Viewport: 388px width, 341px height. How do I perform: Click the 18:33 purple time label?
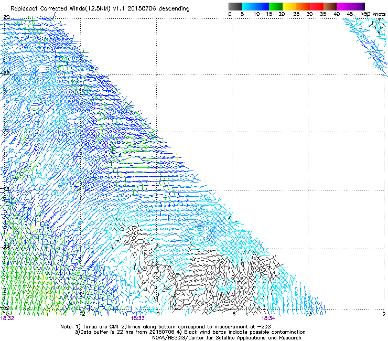(137, 318)
